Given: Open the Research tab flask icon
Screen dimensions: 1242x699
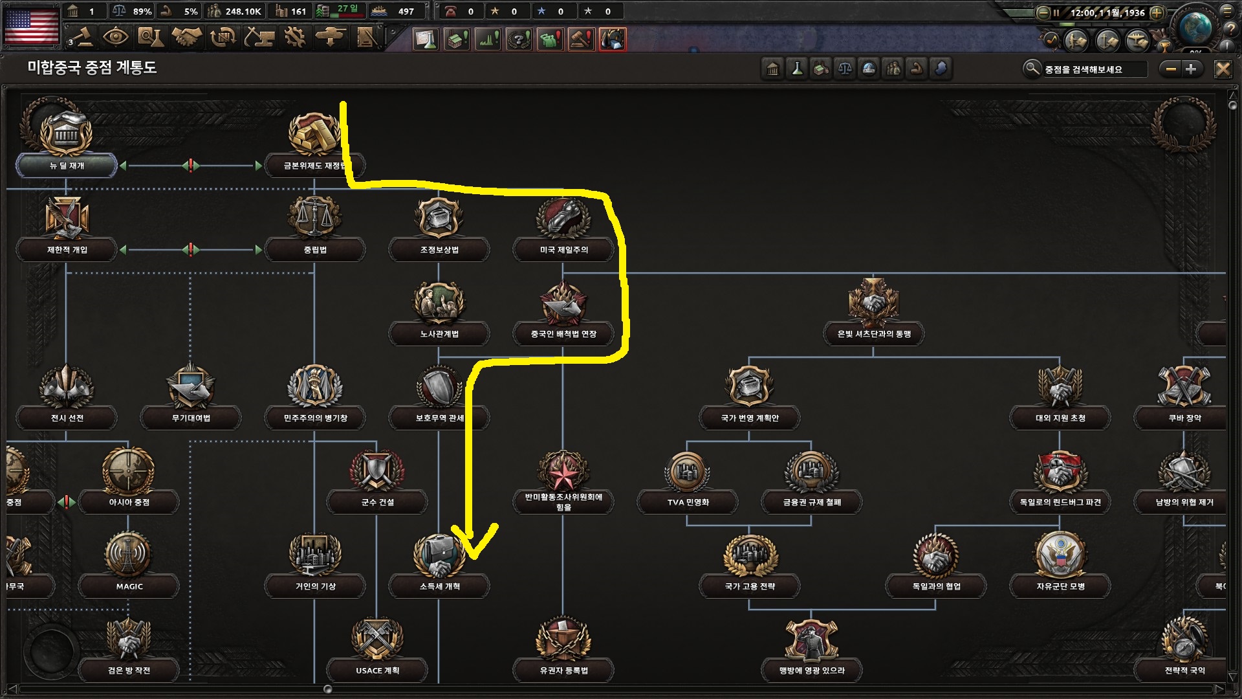Looking at the screenshot, I should tap(150, 38).
